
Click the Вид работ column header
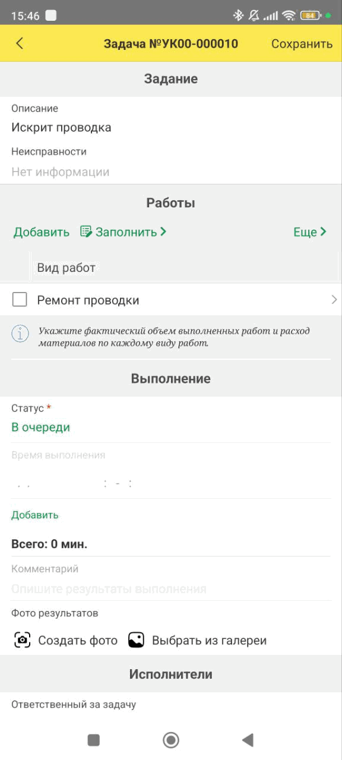pos(66,268)
